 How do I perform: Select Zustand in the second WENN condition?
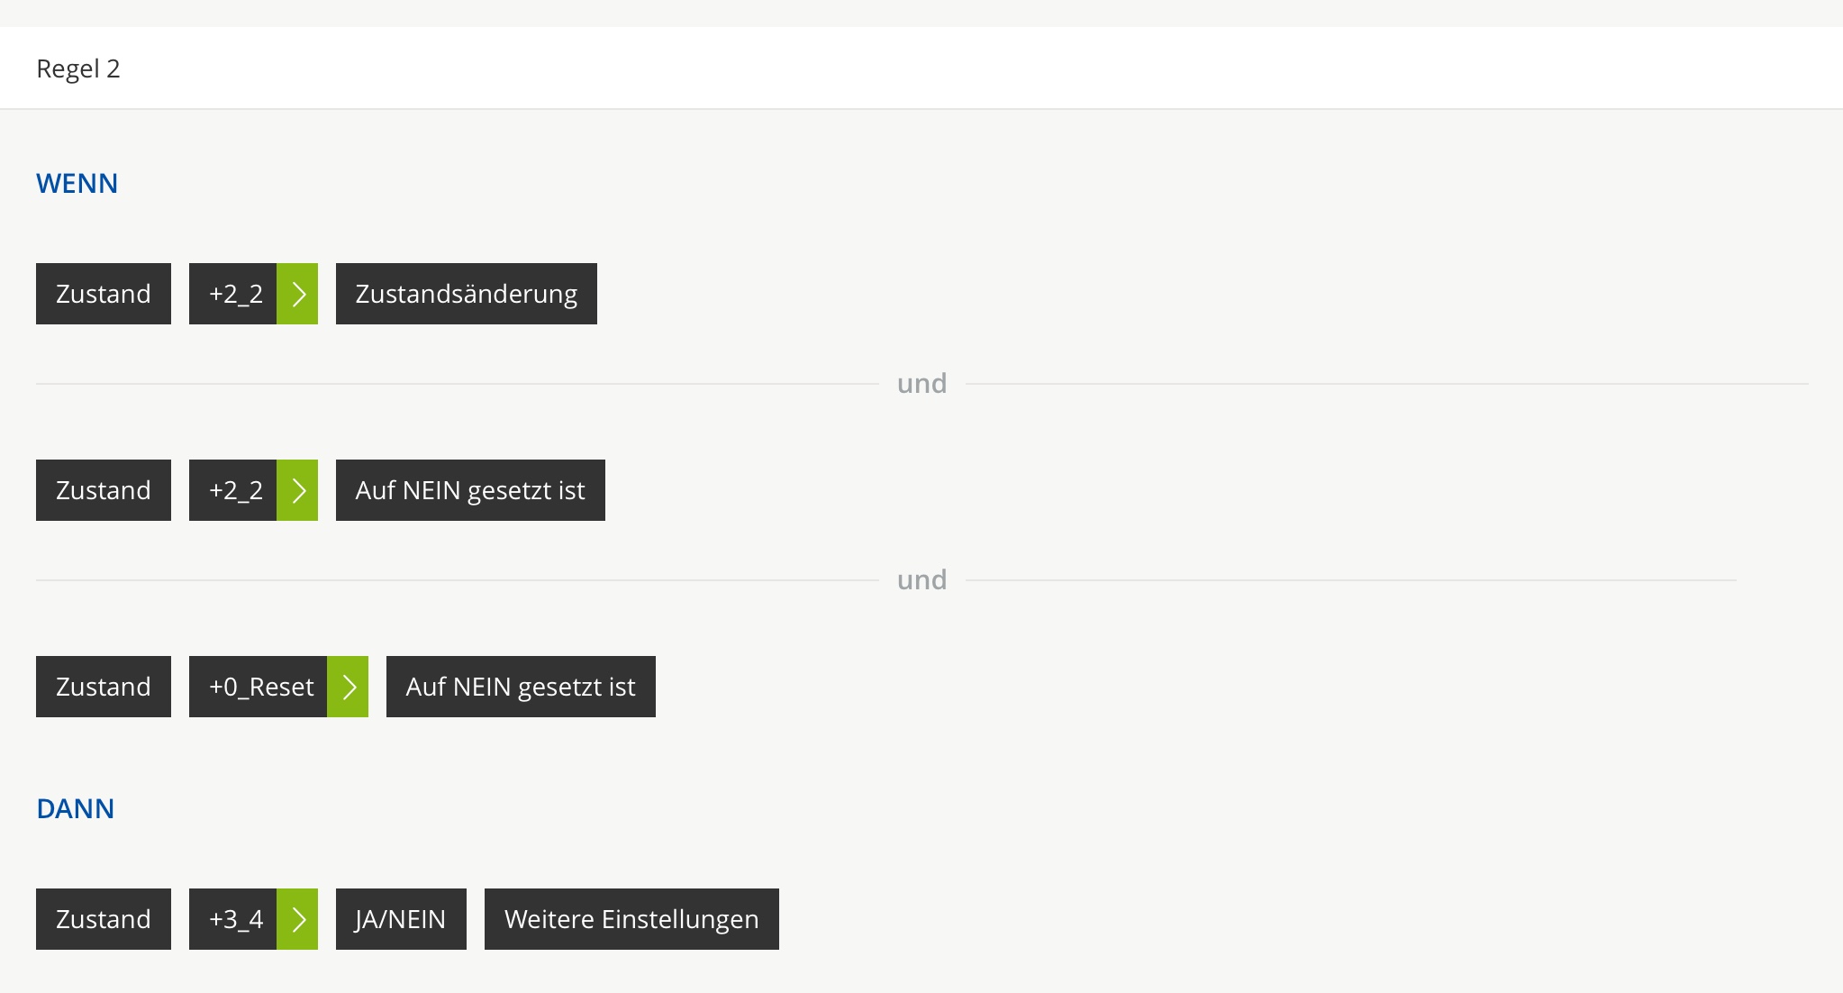pyautogui.click(x=104, y=490)
